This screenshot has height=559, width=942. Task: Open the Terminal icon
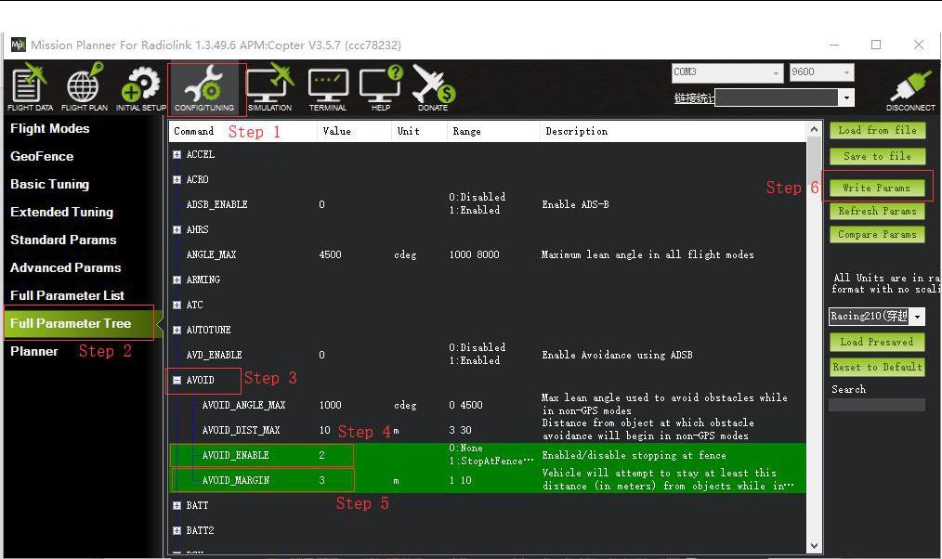tap(327, 87)
